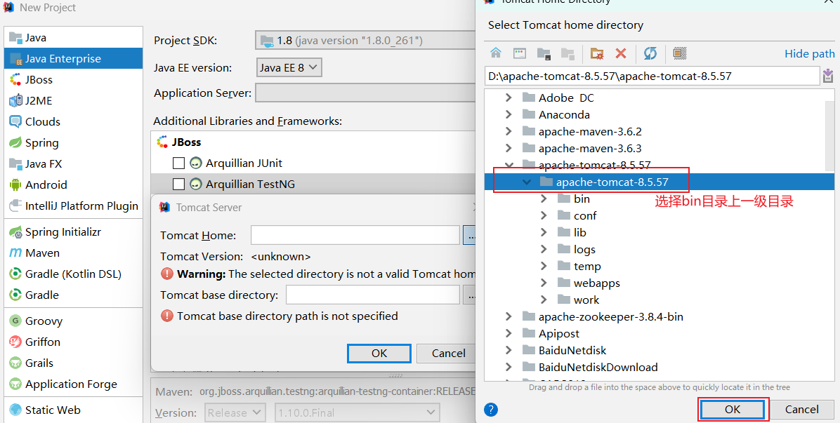
Task: Select Java FX project type
Action: pyautogui.click(x=73, y=163)
